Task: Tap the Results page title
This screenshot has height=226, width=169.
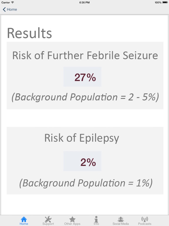Action: pyautogui.click(x=29, y=33)
